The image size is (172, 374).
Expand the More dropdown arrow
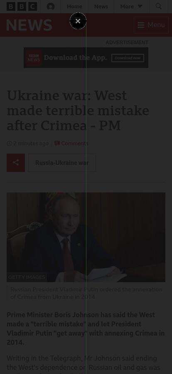(x=140, y=6)
